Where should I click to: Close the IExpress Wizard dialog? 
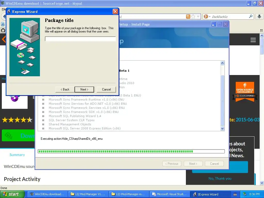(115, 11)
